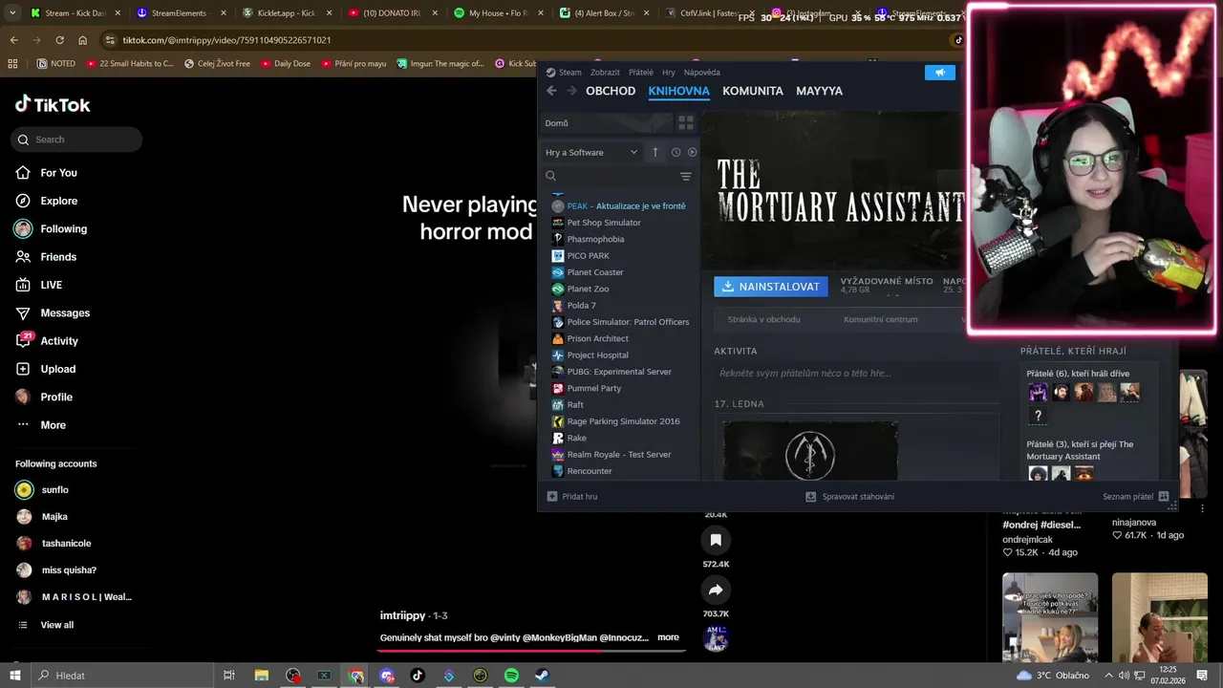1223x688 pixels.
Task: Open Spravovat stahování in Steam
Action: pos(850,497)
